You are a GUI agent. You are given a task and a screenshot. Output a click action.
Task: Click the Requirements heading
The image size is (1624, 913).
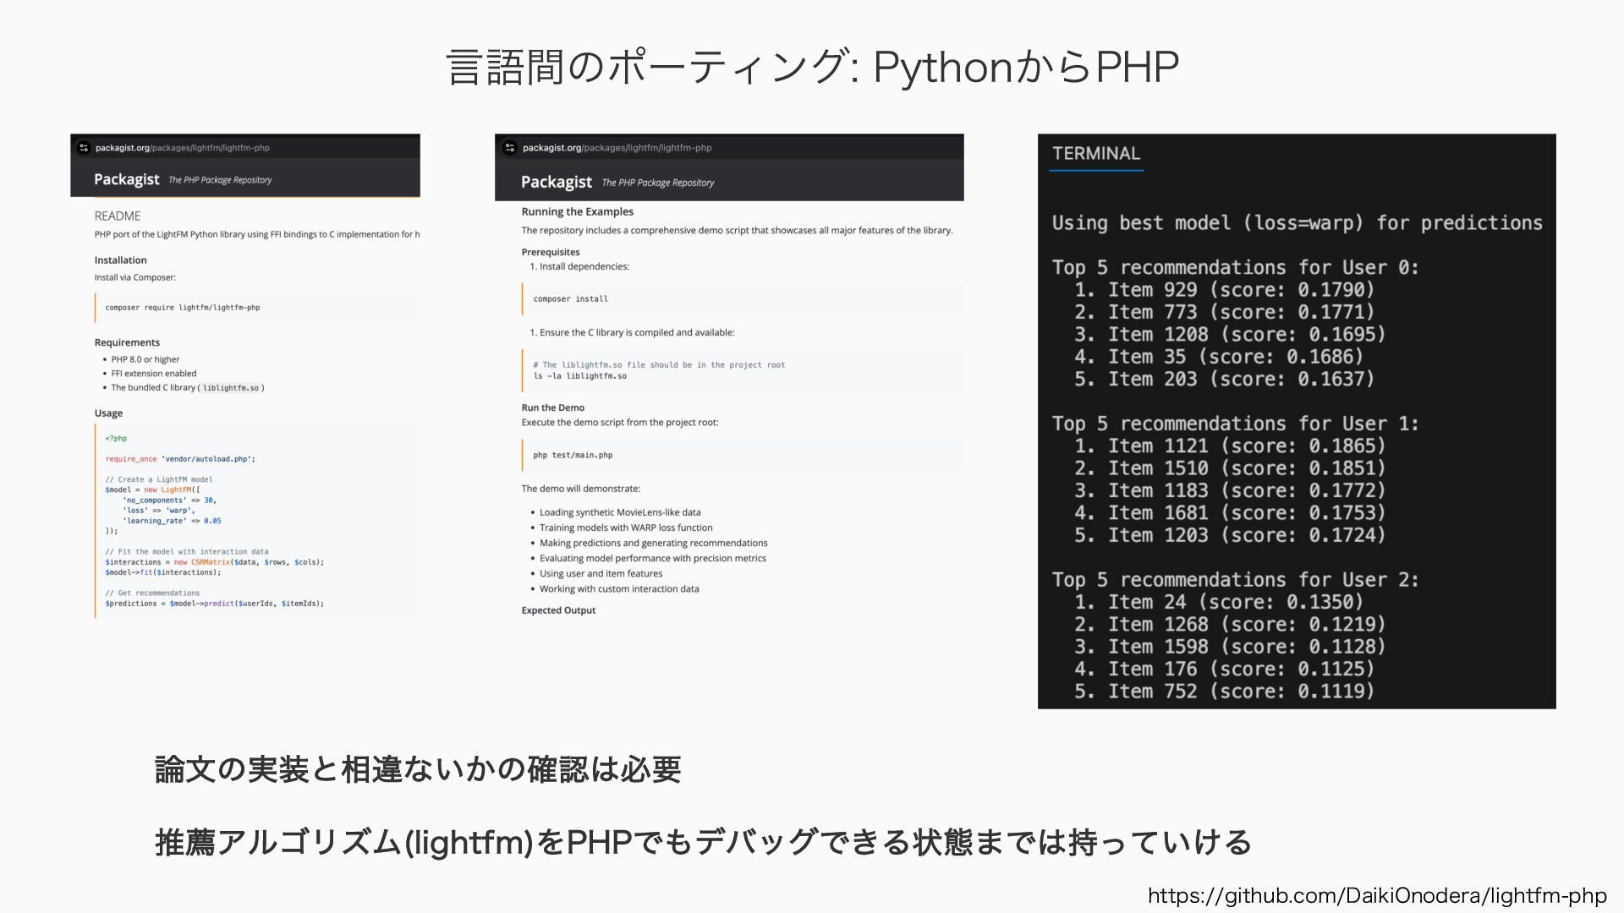[127, 342]
